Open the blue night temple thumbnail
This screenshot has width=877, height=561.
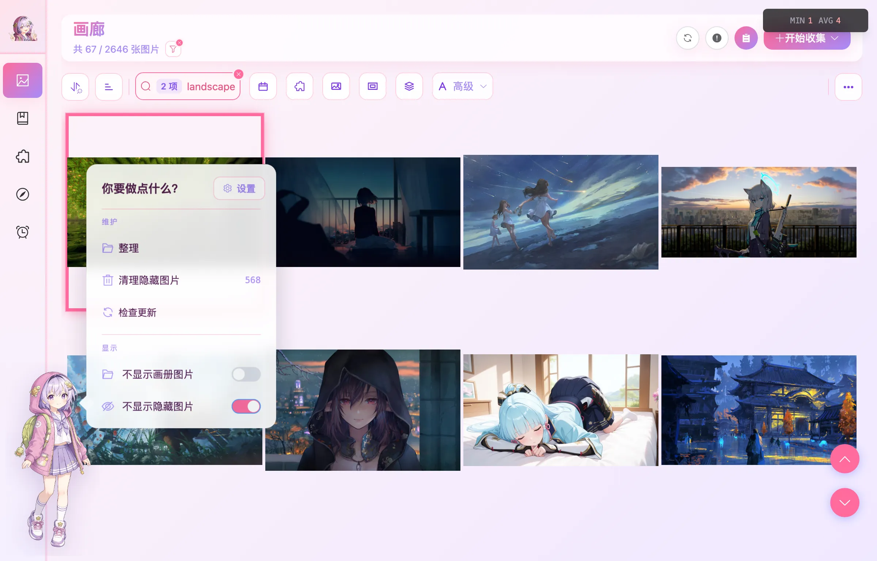pyautogui.click(x=759, y=410)
